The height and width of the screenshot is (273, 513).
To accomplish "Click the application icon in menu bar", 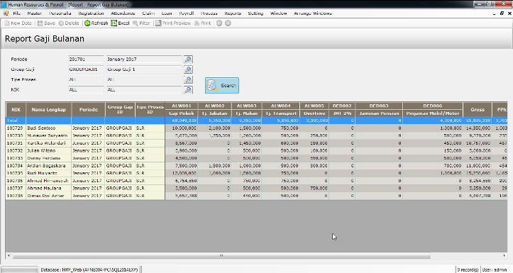I will tap(6, 13).
